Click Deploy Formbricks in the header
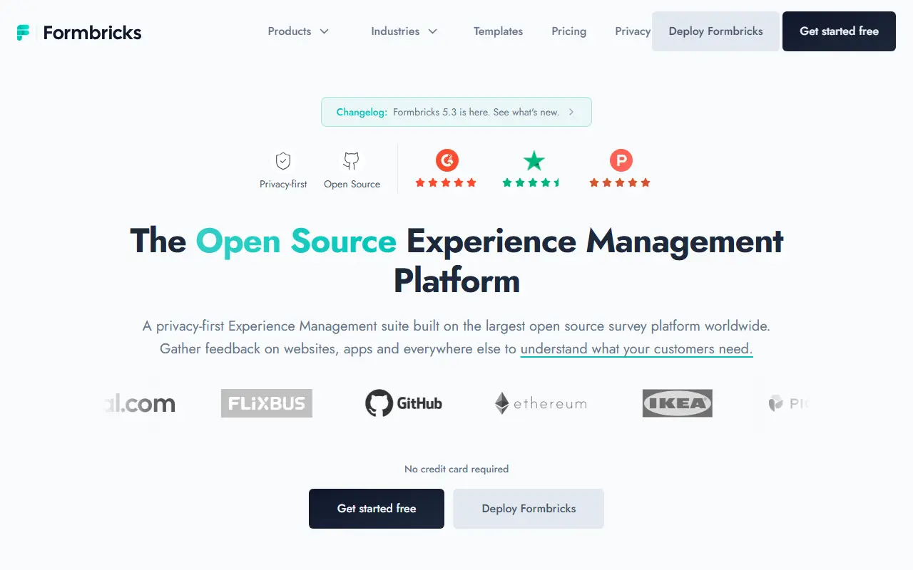913x570 pixels. coord(715,31)
